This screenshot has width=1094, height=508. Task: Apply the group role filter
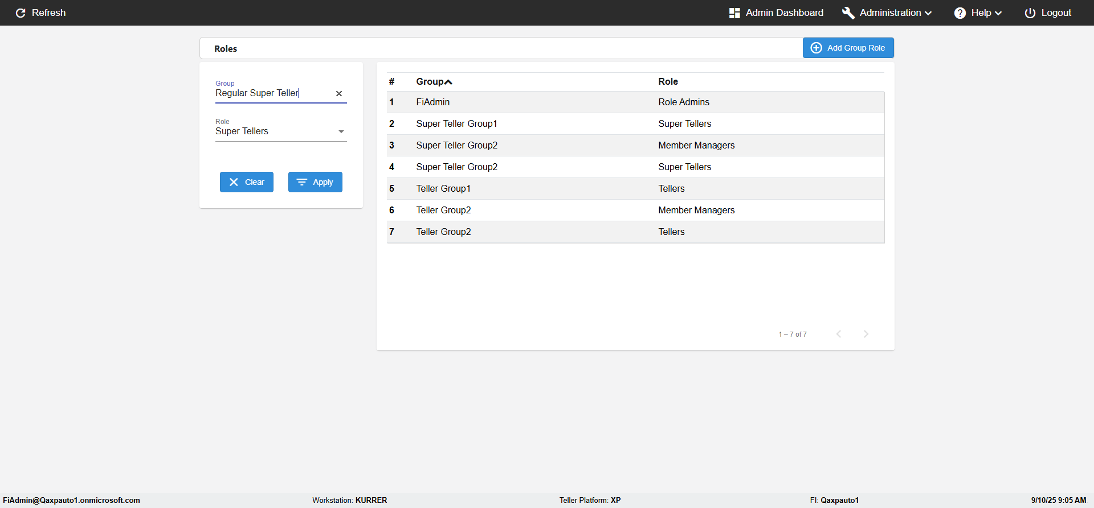pyautogui.click(x=315, y=182)
